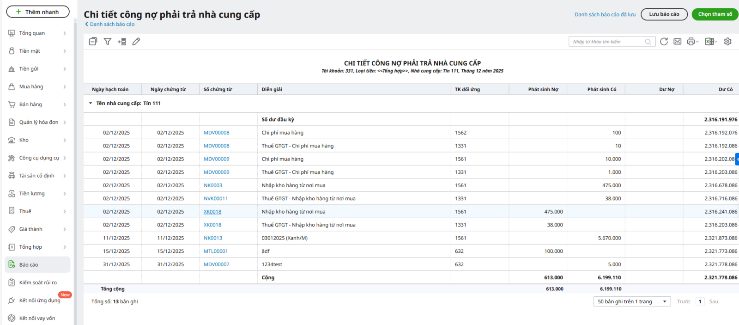Expand the Kho sidebar menu
Viewport: 739px width, 325px height.
pyautogui.click(x=37, y=140)
